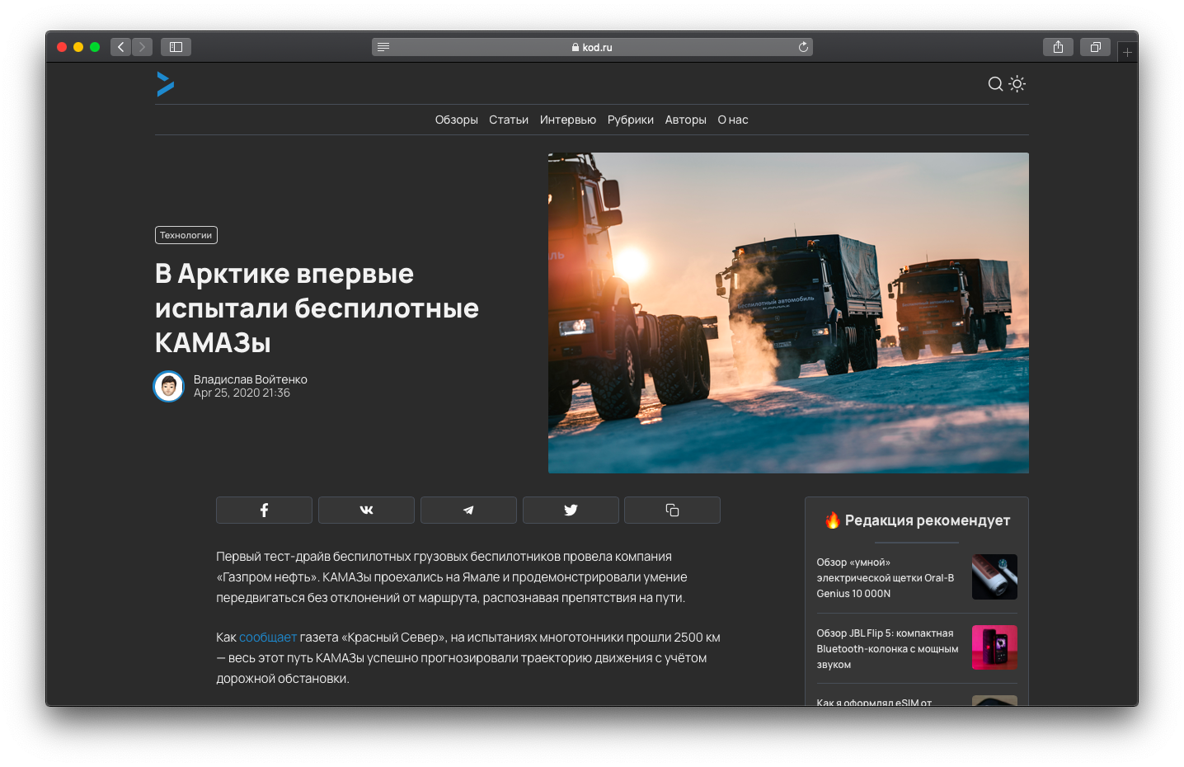Share article via Telegram
The image size is (1184, 767).
click(x=468, y=510)
